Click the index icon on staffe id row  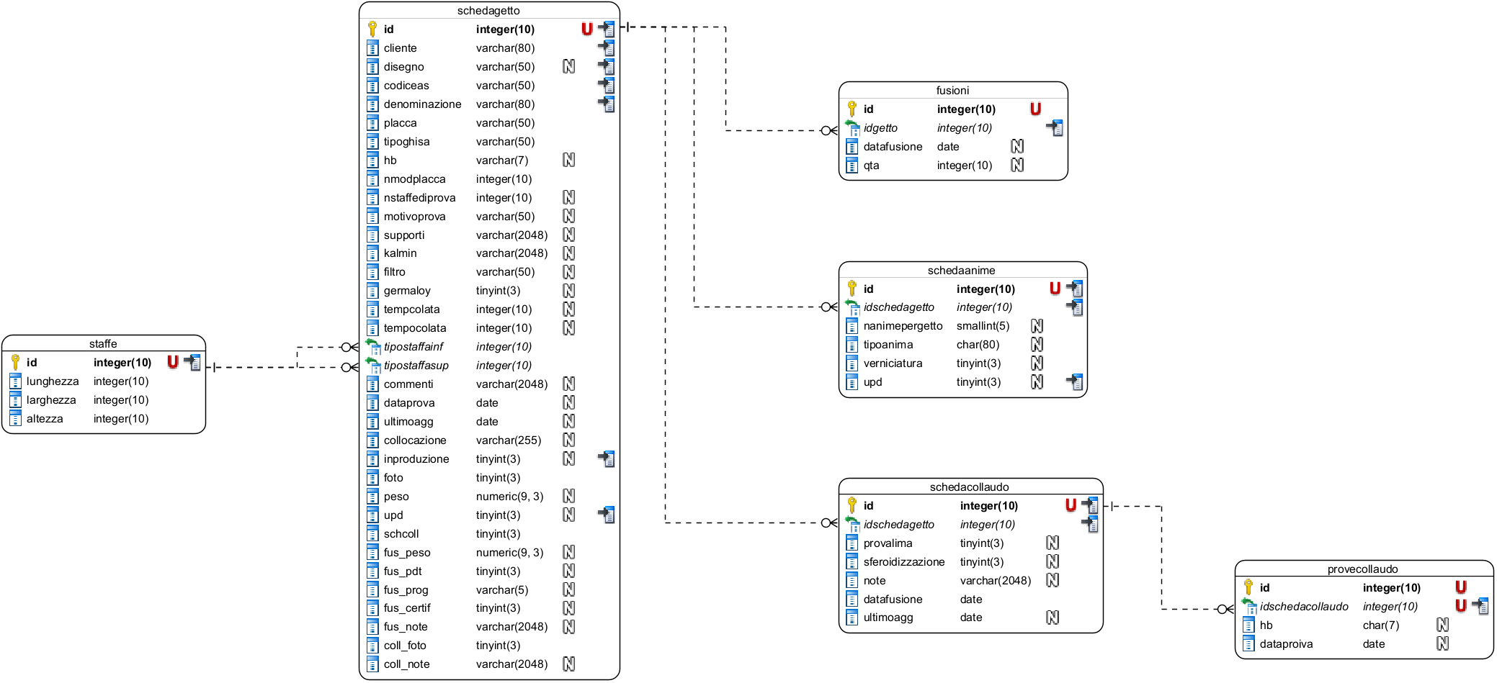coord(192,362)
